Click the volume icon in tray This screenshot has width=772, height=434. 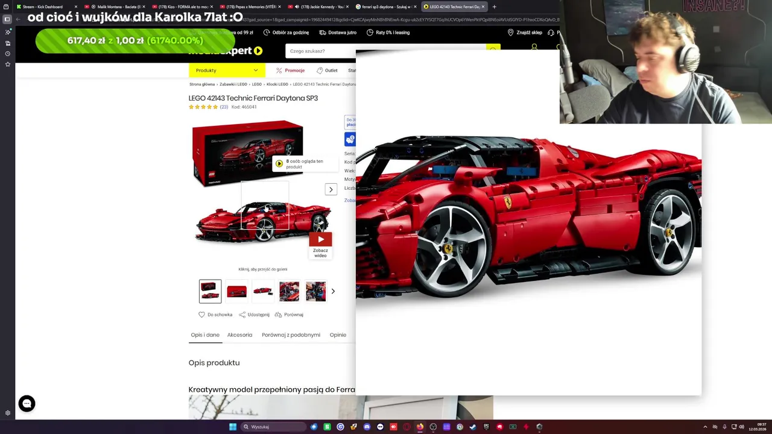741,427
